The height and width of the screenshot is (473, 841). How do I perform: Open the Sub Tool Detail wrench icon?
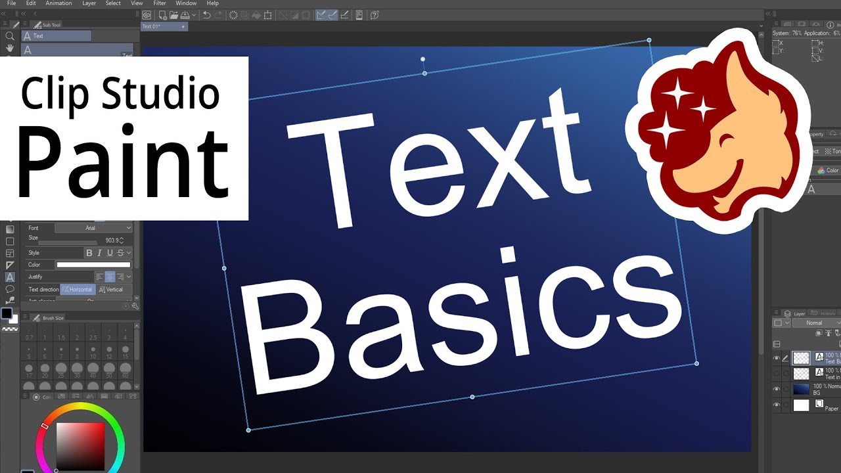(x=135, y=306)
